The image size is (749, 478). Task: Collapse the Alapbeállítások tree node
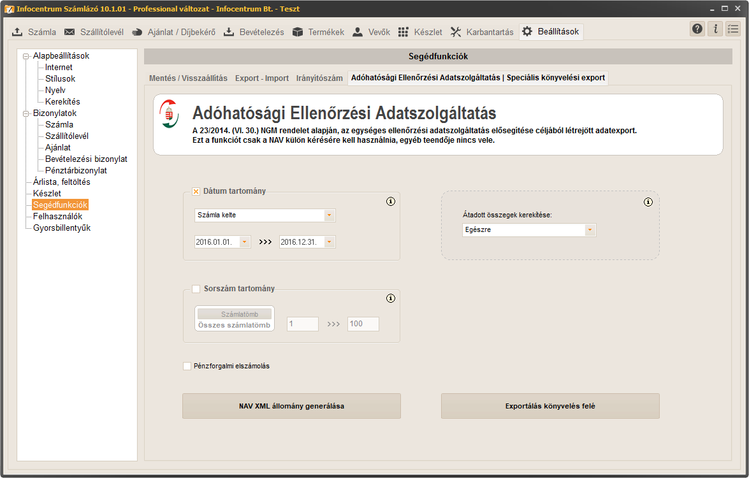[x=26, y=56]
